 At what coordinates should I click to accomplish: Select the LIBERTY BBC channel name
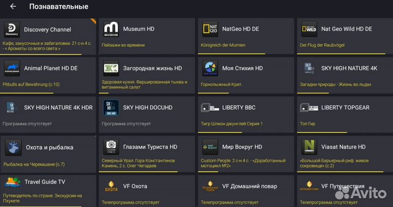click(x=239, y=108)
